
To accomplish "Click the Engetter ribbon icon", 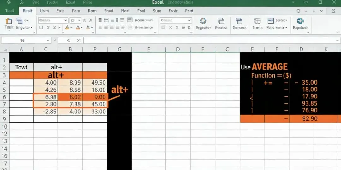I will tap(203, 21).
